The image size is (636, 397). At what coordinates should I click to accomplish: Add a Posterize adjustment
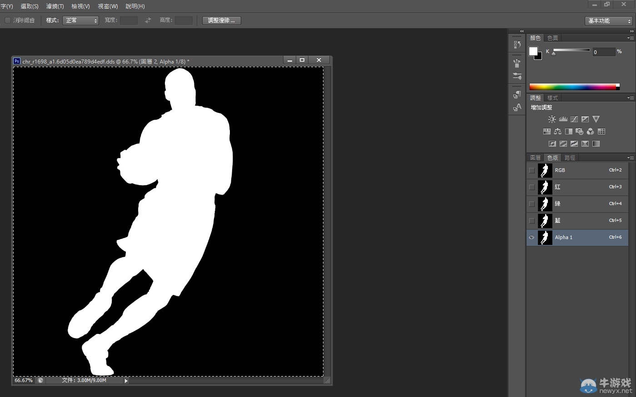[x=563, y=144]
